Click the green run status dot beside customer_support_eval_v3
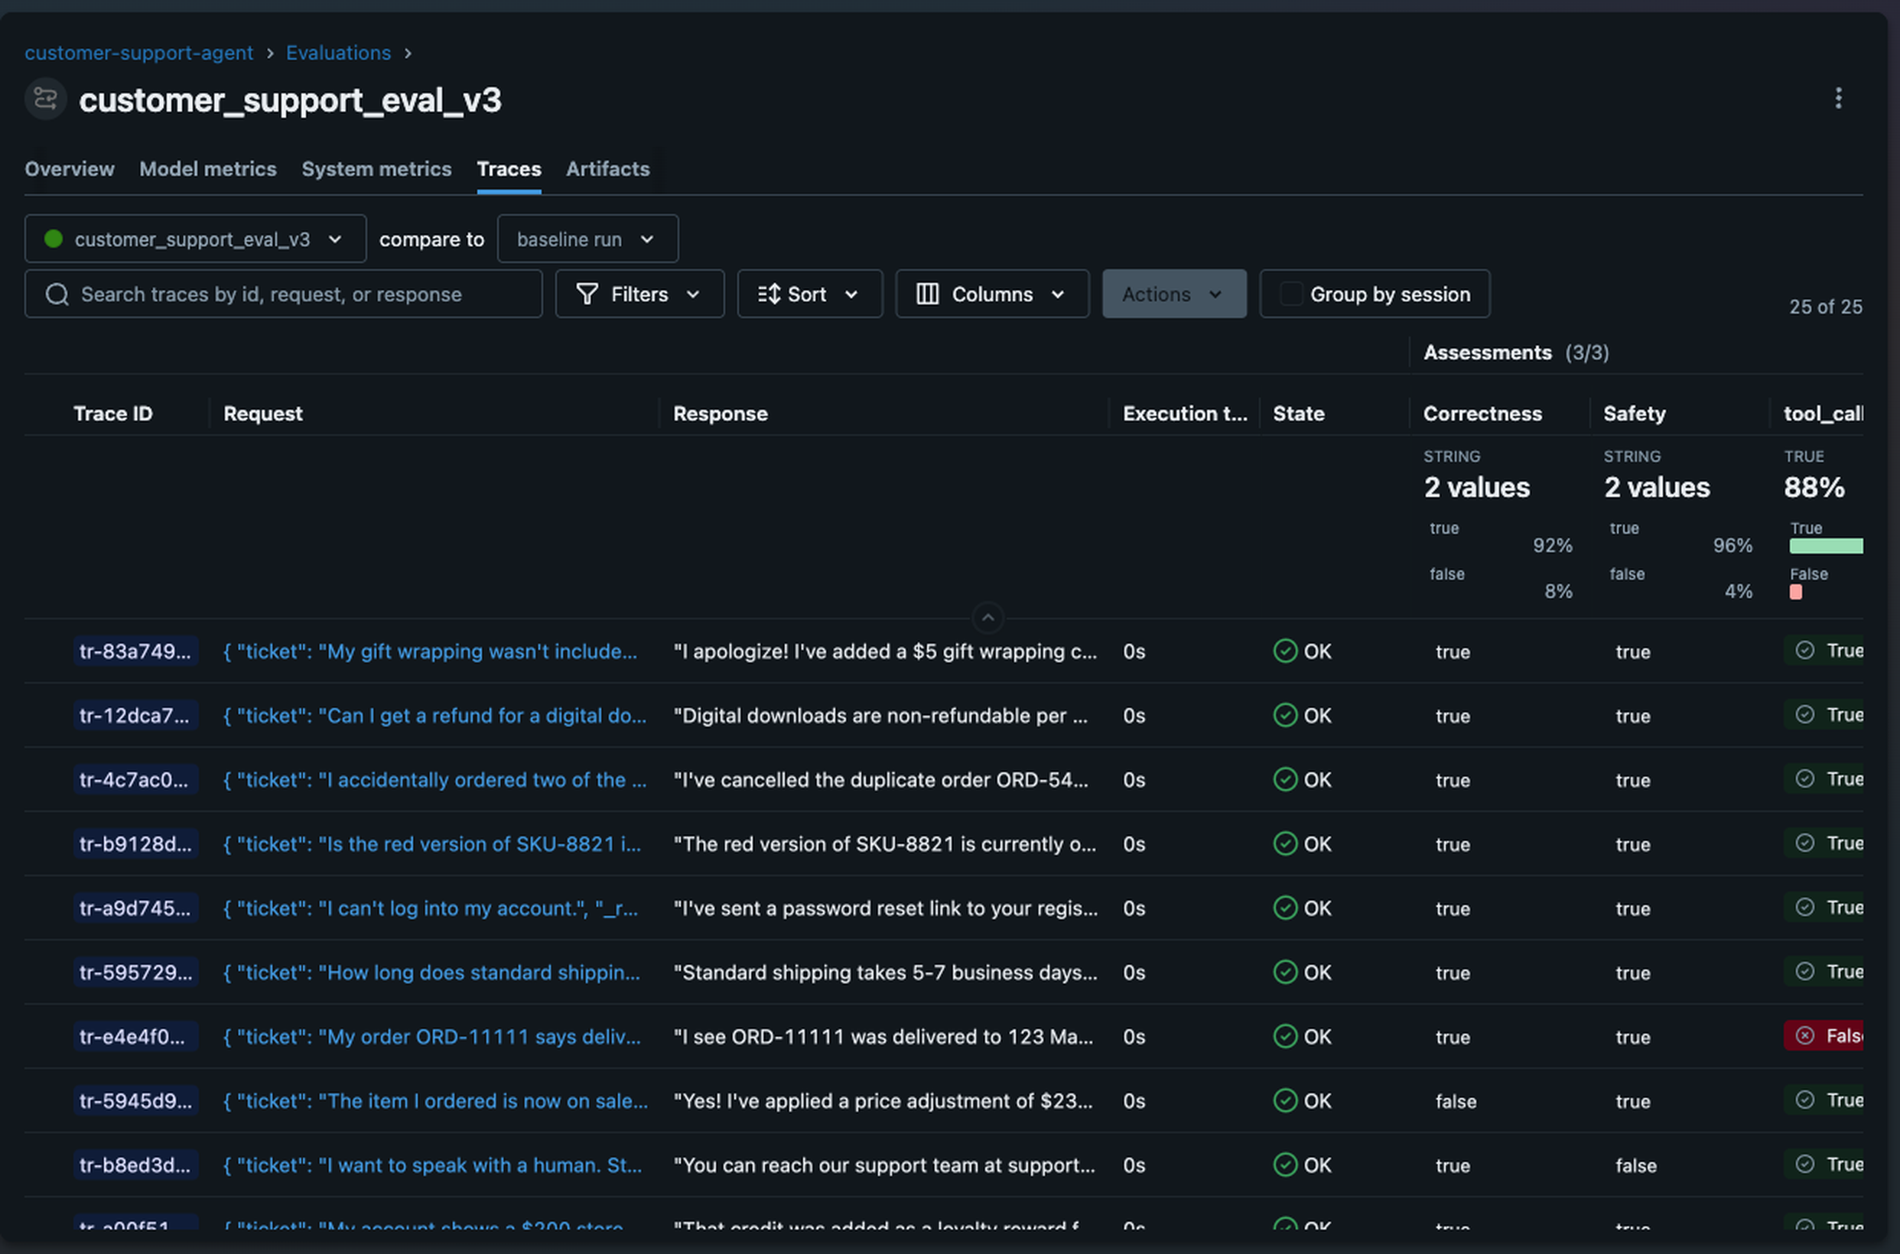1900x1254 pixels. 53,239
